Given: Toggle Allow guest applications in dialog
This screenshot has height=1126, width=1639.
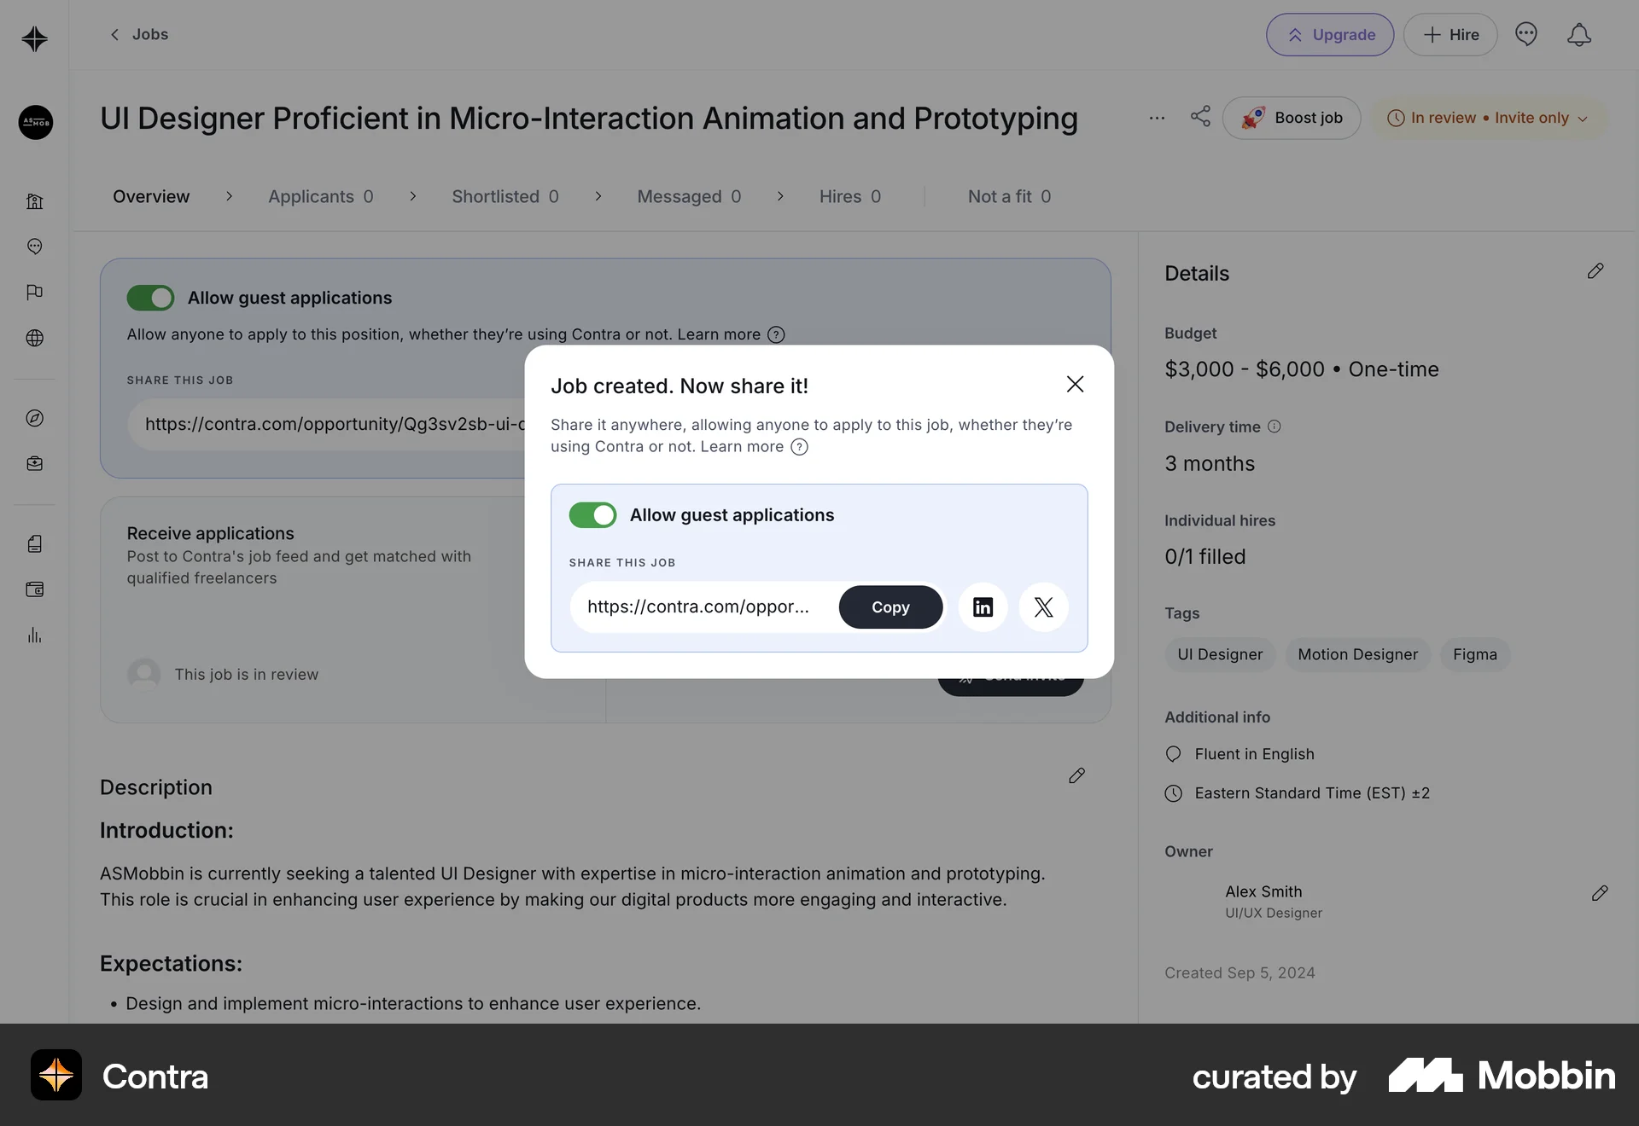Looking at the screenshot, I should point(592,515).
